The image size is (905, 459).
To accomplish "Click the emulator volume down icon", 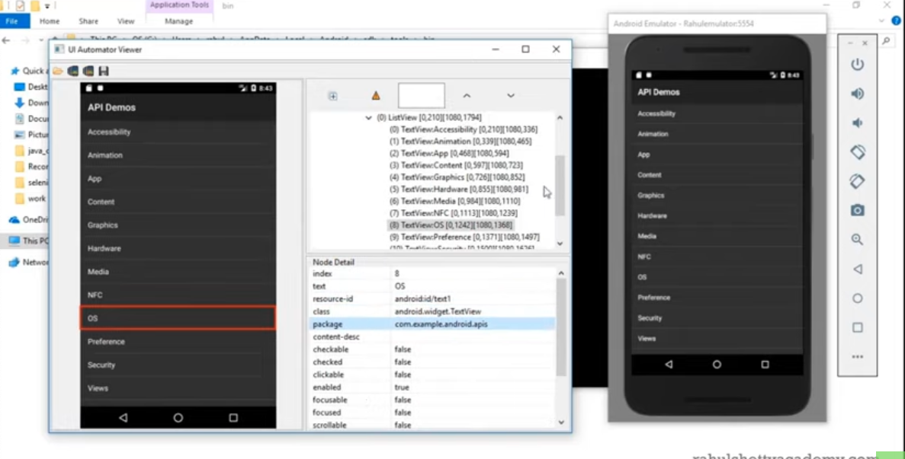I will click(x=857, y=123).
